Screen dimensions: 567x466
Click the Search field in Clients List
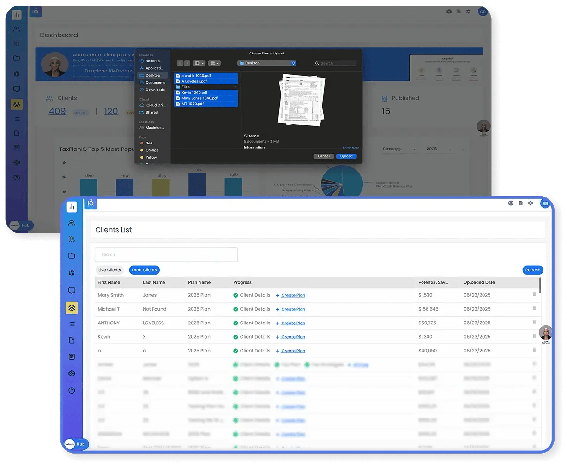point(166,255)
